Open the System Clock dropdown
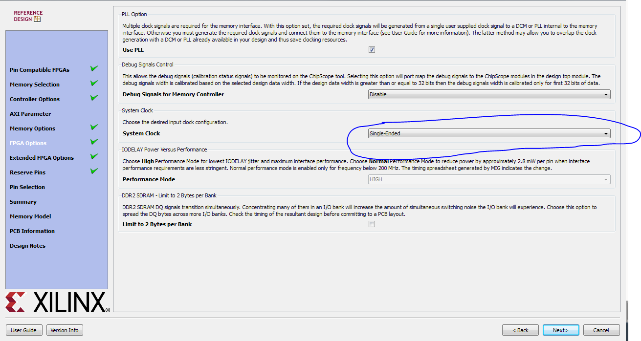This screenshot has width=641, height=341. coord(489,133)
